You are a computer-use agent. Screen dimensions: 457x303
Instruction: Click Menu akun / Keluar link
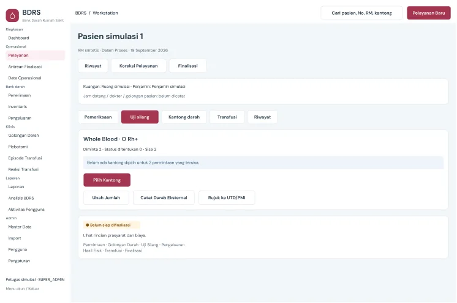coord(23,289)
